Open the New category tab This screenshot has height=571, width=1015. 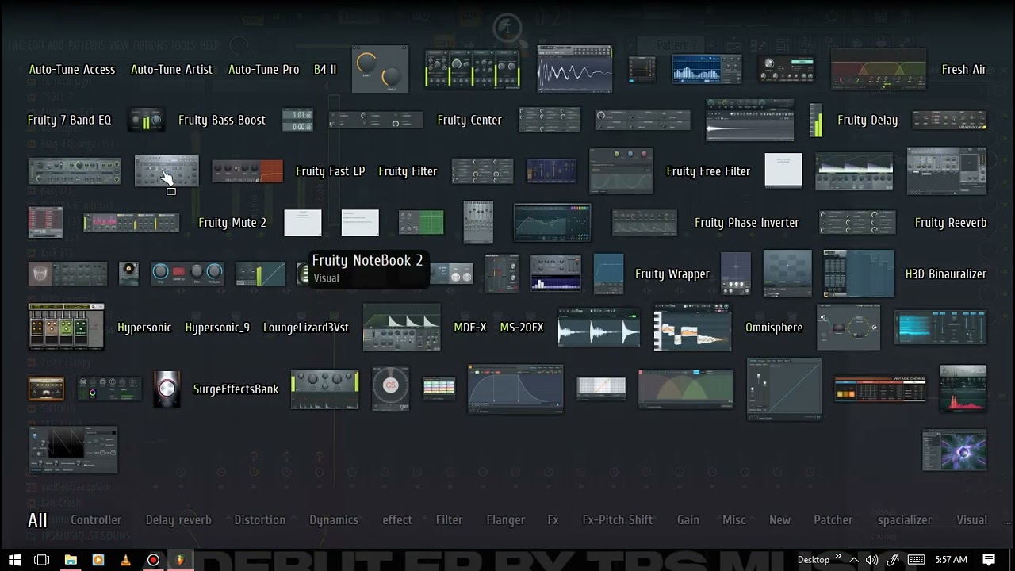coord(779,520)
